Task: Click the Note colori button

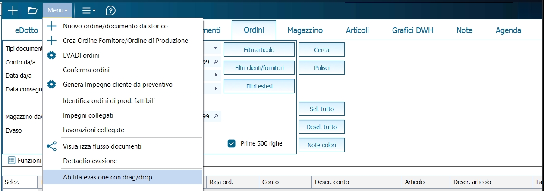Action: click(x=321, y=145)
